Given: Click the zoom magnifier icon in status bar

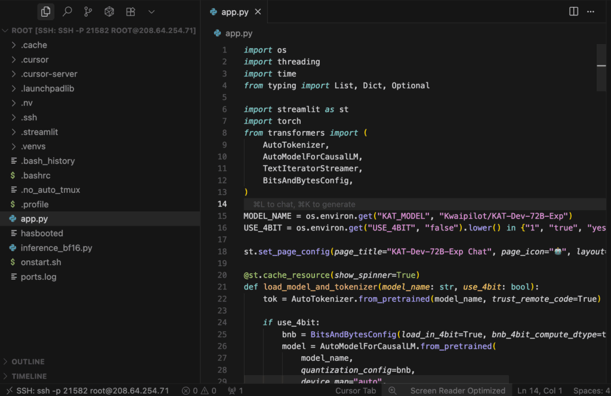Looking at the screenshot, I should [393, 391].
